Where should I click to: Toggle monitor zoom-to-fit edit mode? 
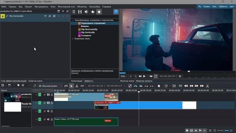click(156, 76)
